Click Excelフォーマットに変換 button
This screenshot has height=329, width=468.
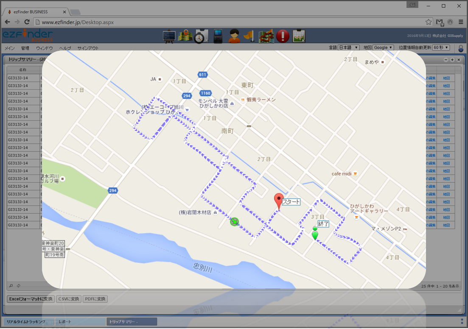(x=31, y=299)
